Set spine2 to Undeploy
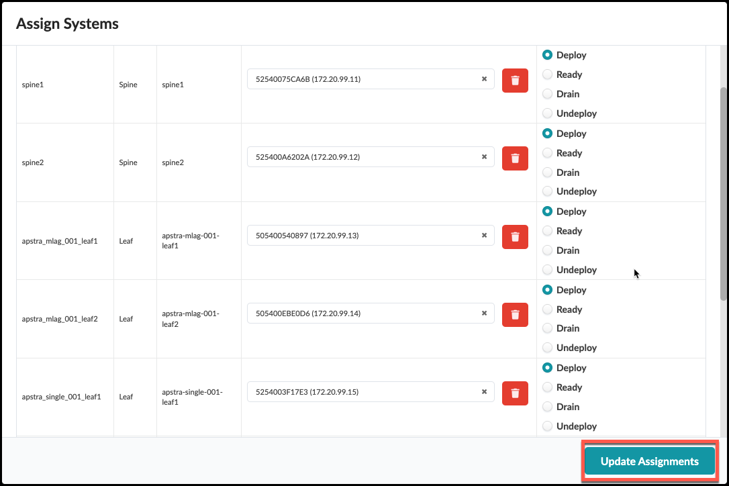 547,191
